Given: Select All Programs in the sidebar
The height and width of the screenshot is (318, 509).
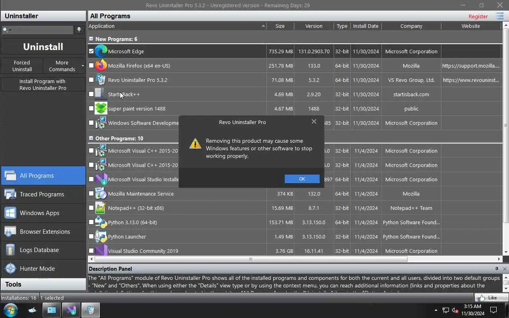Looking at the screenshot, I should 43,176.
